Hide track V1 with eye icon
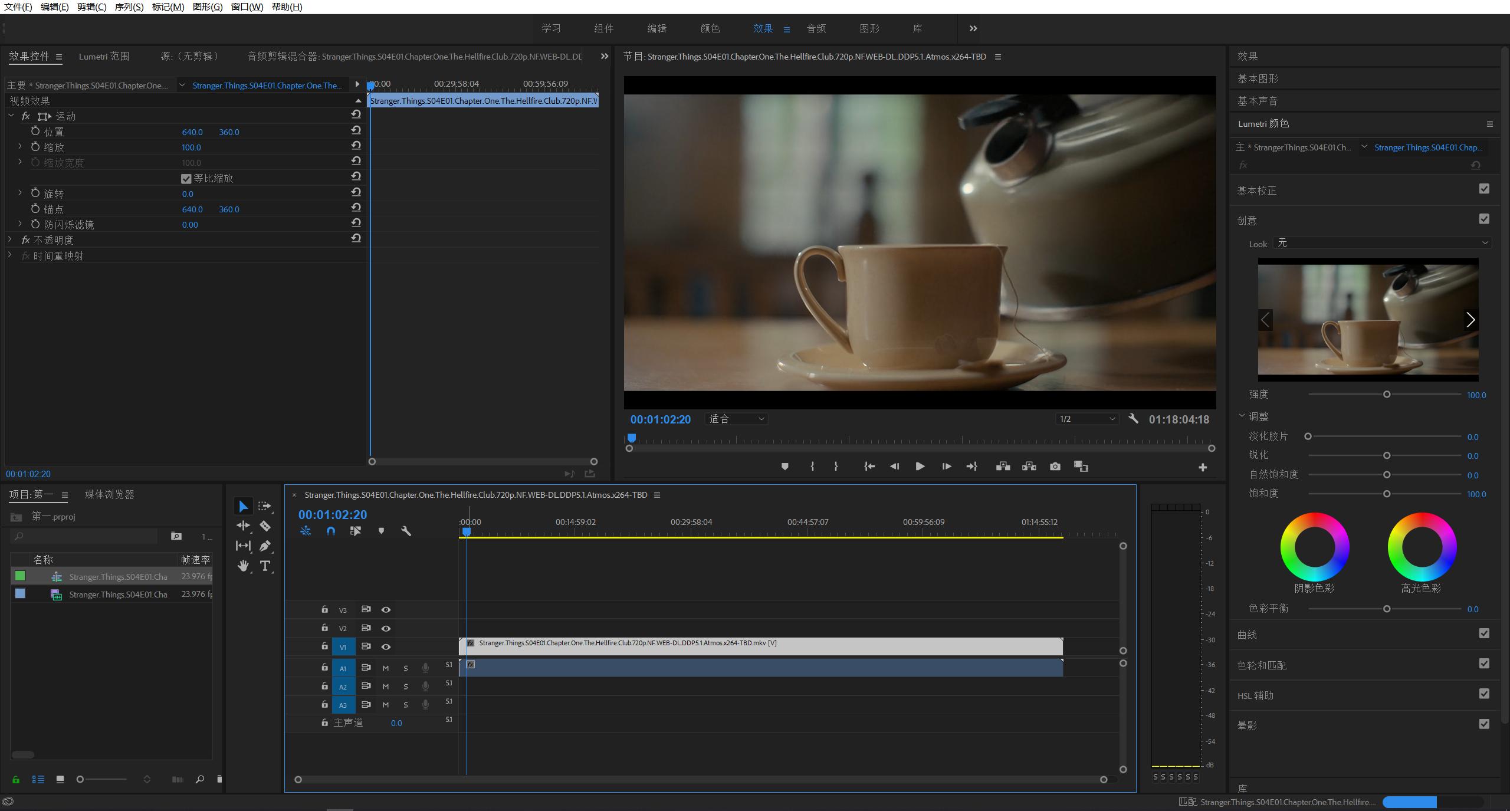Image resolution: width=1510 pixels, height=811 pixels. [386, 647]
